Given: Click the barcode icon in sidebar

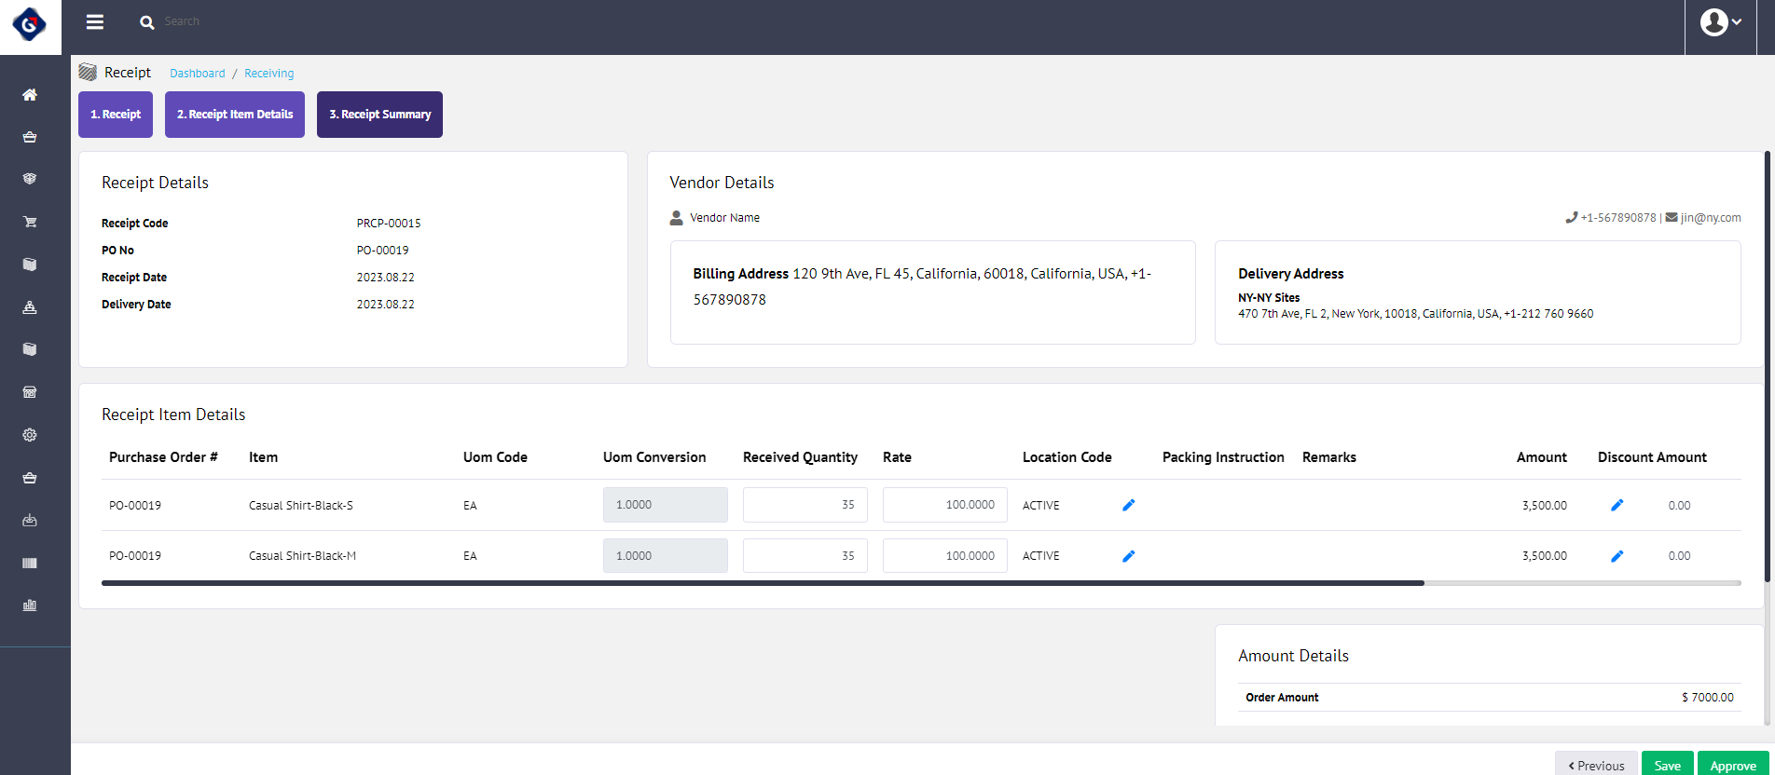Looking at the screenshot, I should point(30,563).
